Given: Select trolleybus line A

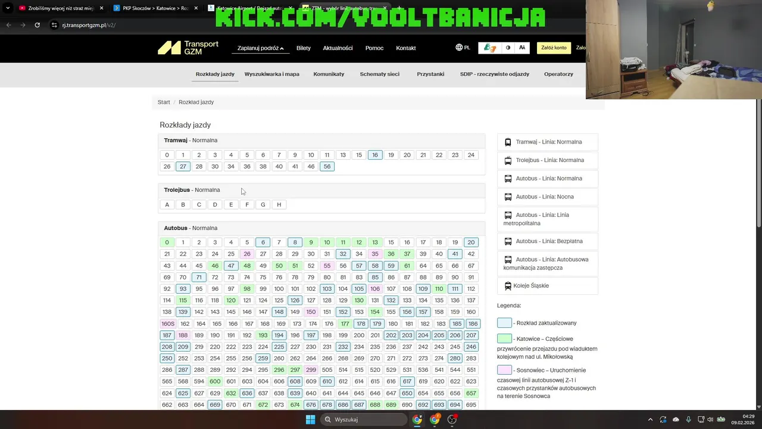Looking at the screenshot, I should click(x=167, y=204).
